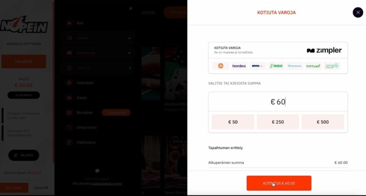Open Asetukset via the gear icon
366x196 pixels.
click(69, 83)
